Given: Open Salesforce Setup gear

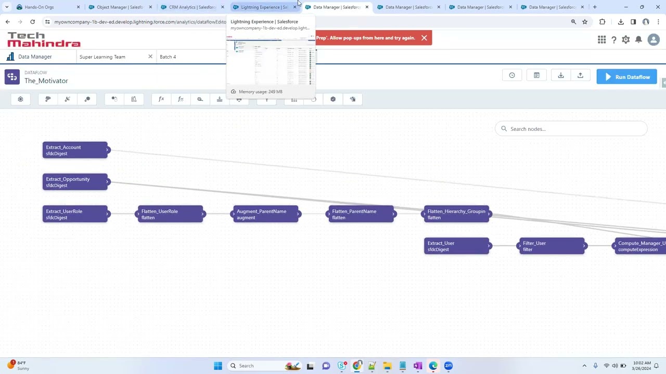Looking at the screenshot, I should (x=626, y=40).
